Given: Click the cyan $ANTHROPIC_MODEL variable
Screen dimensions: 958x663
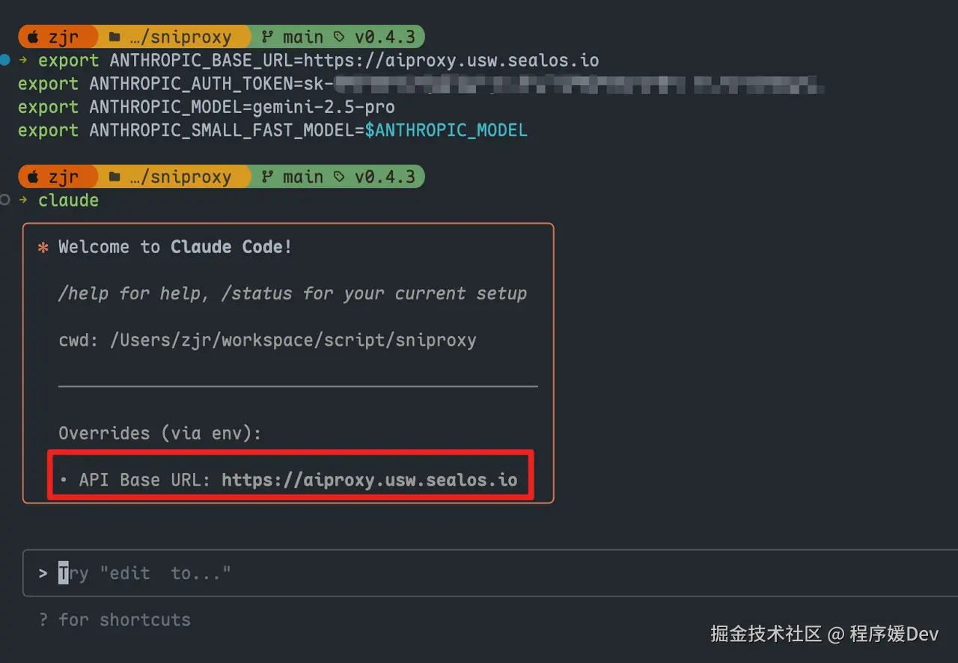Looking at the screenshot, I should pyautogui.click(x=446, y=130).
